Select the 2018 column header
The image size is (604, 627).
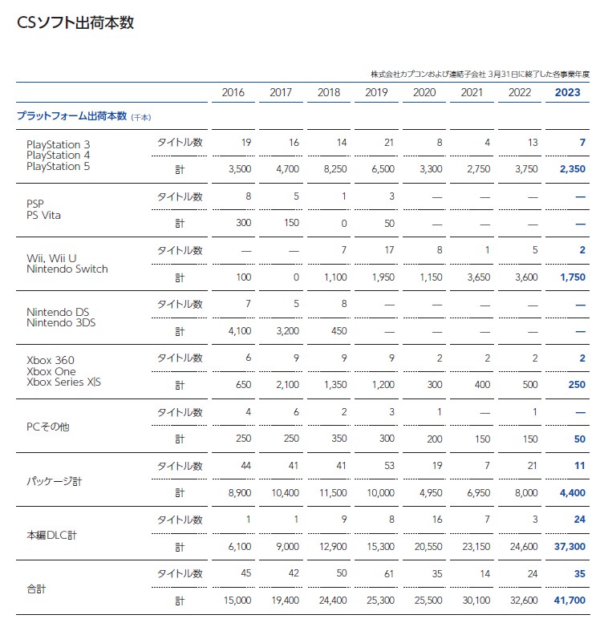click(329, 92)
